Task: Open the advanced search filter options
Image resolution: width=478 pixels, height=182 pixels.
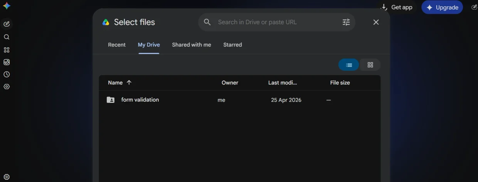Action: tap(346, 22)
